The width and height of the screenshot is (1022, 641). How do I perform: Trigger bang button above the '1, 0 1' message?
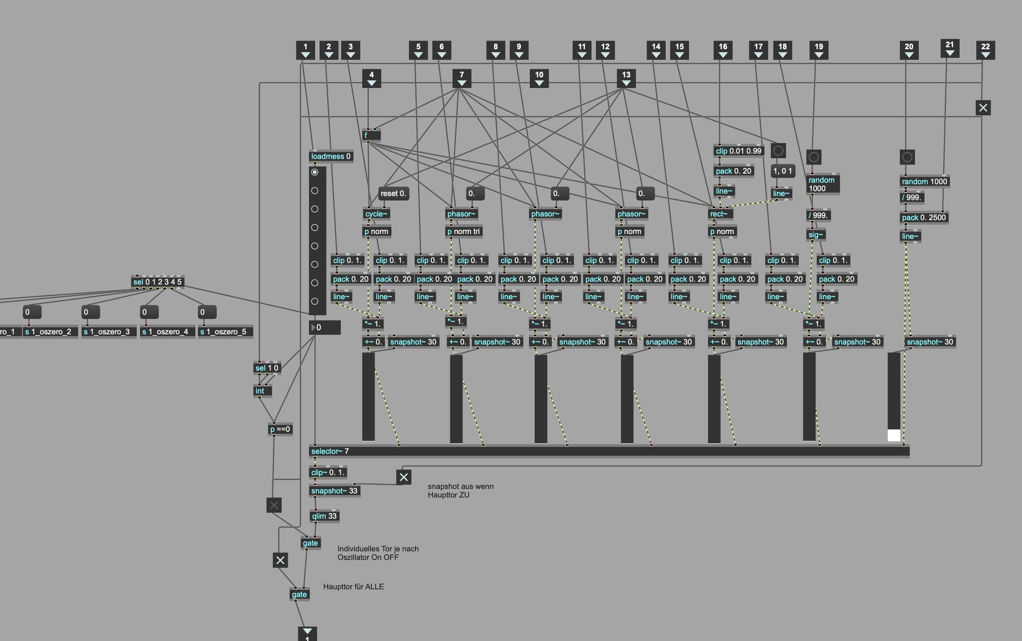778,150
